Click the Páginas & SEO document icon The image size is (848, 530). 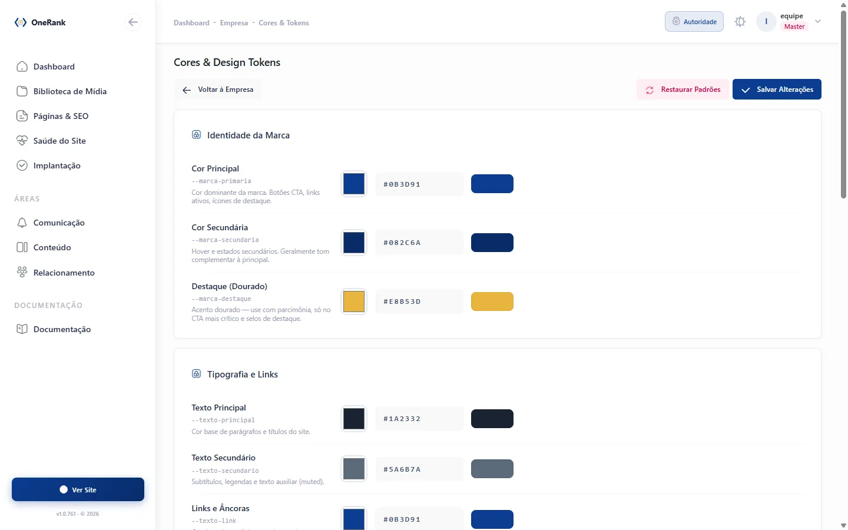pyautogui.click(x=22, y=116)
